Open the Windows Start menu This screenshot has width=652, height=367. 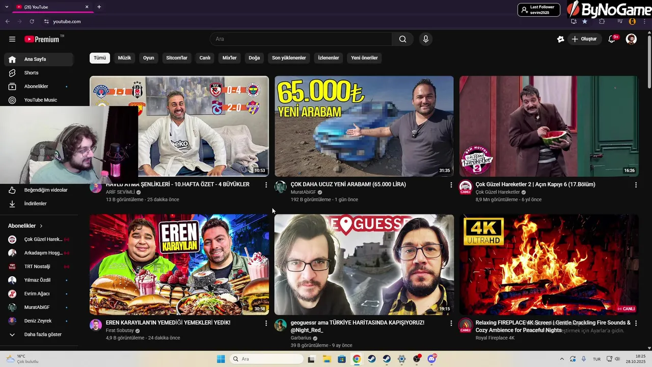pyautogui.click(x=221, y=359)
